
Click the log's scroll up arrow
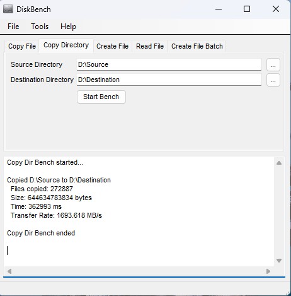tap(279, 163)
